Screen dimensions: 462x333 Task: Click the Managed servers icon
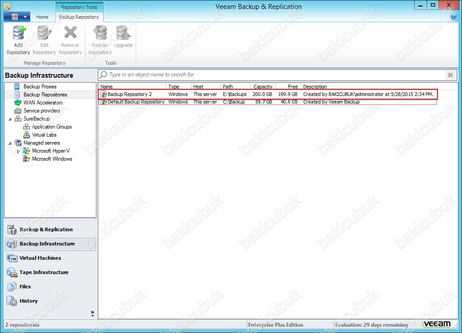click(x=18, y=143)
